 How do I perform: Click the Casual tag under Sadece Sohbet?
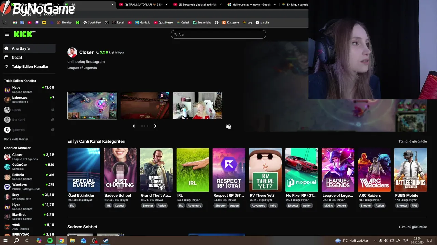tap(119, 206)
